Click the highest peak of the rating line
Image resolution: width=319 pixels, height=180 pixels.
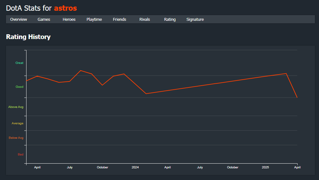click(x=81, y=70)
